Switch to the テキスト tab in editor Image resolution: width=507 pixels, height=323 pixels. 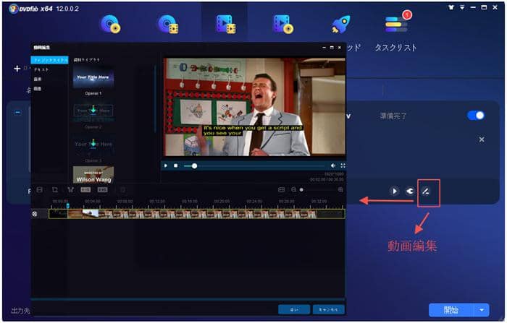click(41, 69)
